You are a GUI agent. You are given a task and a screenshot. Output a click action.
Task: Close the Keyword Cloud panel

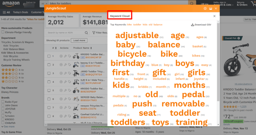214,16
